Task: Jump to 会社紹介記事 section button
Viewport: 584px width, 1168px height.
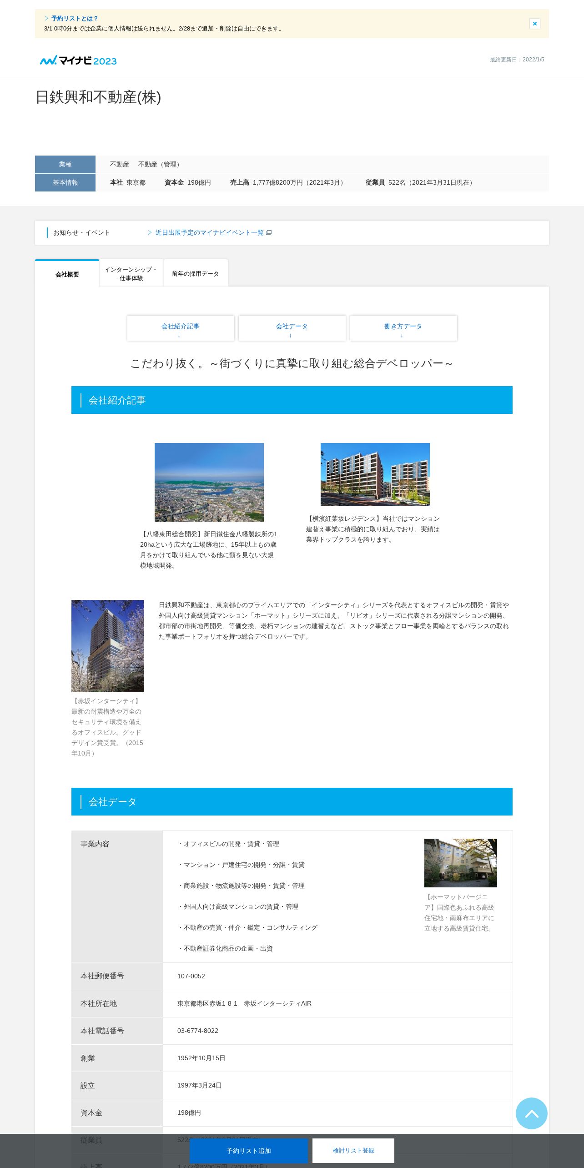Action: [x=181, y=328]
